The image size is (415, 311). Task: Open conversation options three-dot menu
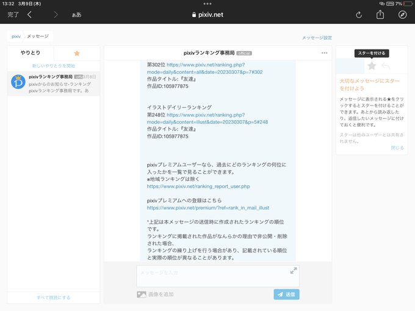point(324,53)
